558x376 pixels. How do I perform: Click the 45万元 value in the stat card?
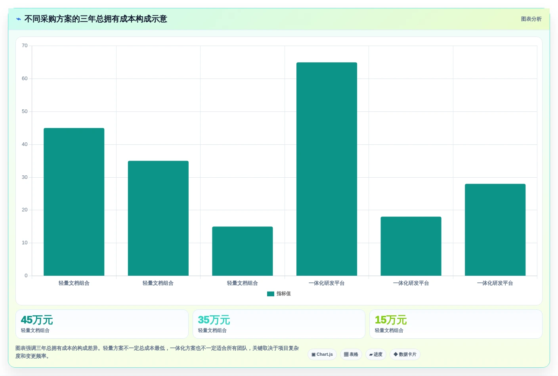(37, 320)
